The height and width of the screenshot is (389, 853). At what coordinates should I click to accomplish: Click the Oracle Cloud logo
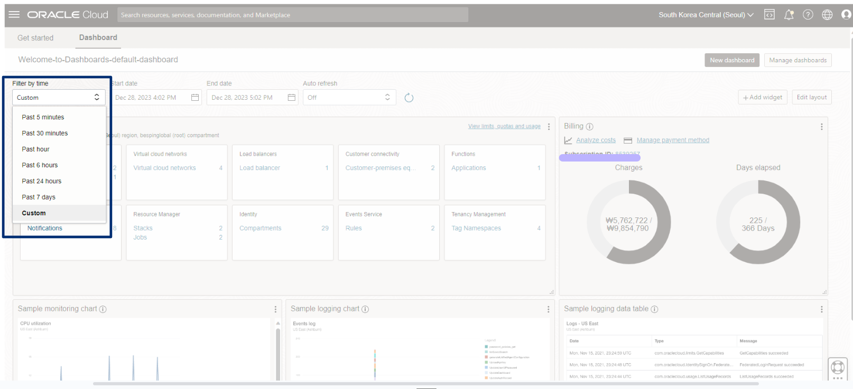[68, 15]
